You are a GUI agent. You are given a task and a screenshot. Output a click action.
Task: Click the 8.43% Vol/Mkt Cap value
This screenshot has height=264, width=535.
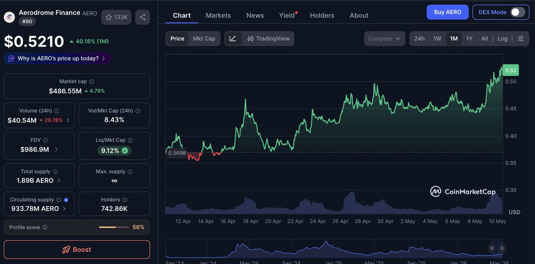(114, 120)
